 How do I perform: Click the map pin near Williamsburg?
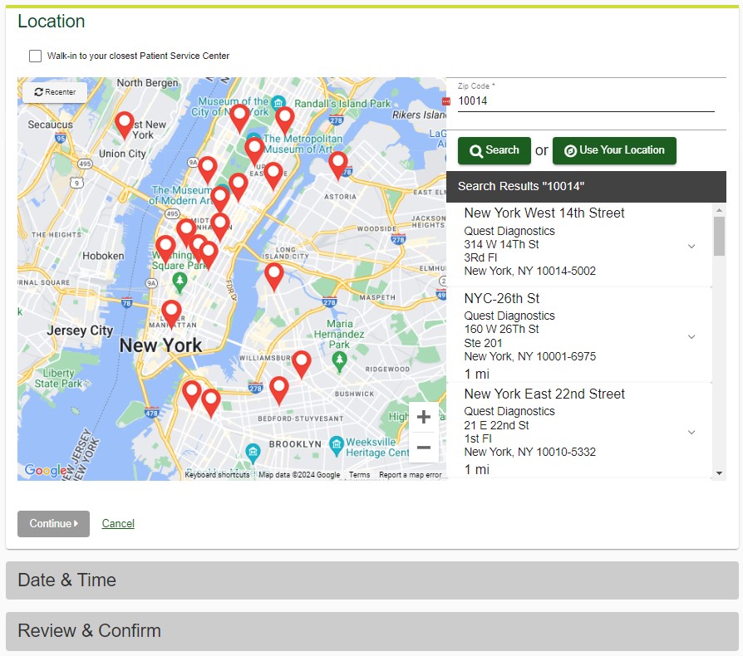[x=302, y=365]
